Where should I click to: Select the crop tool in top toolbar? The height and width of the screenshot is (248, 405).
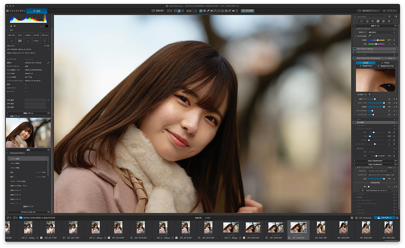click(205, 11)
